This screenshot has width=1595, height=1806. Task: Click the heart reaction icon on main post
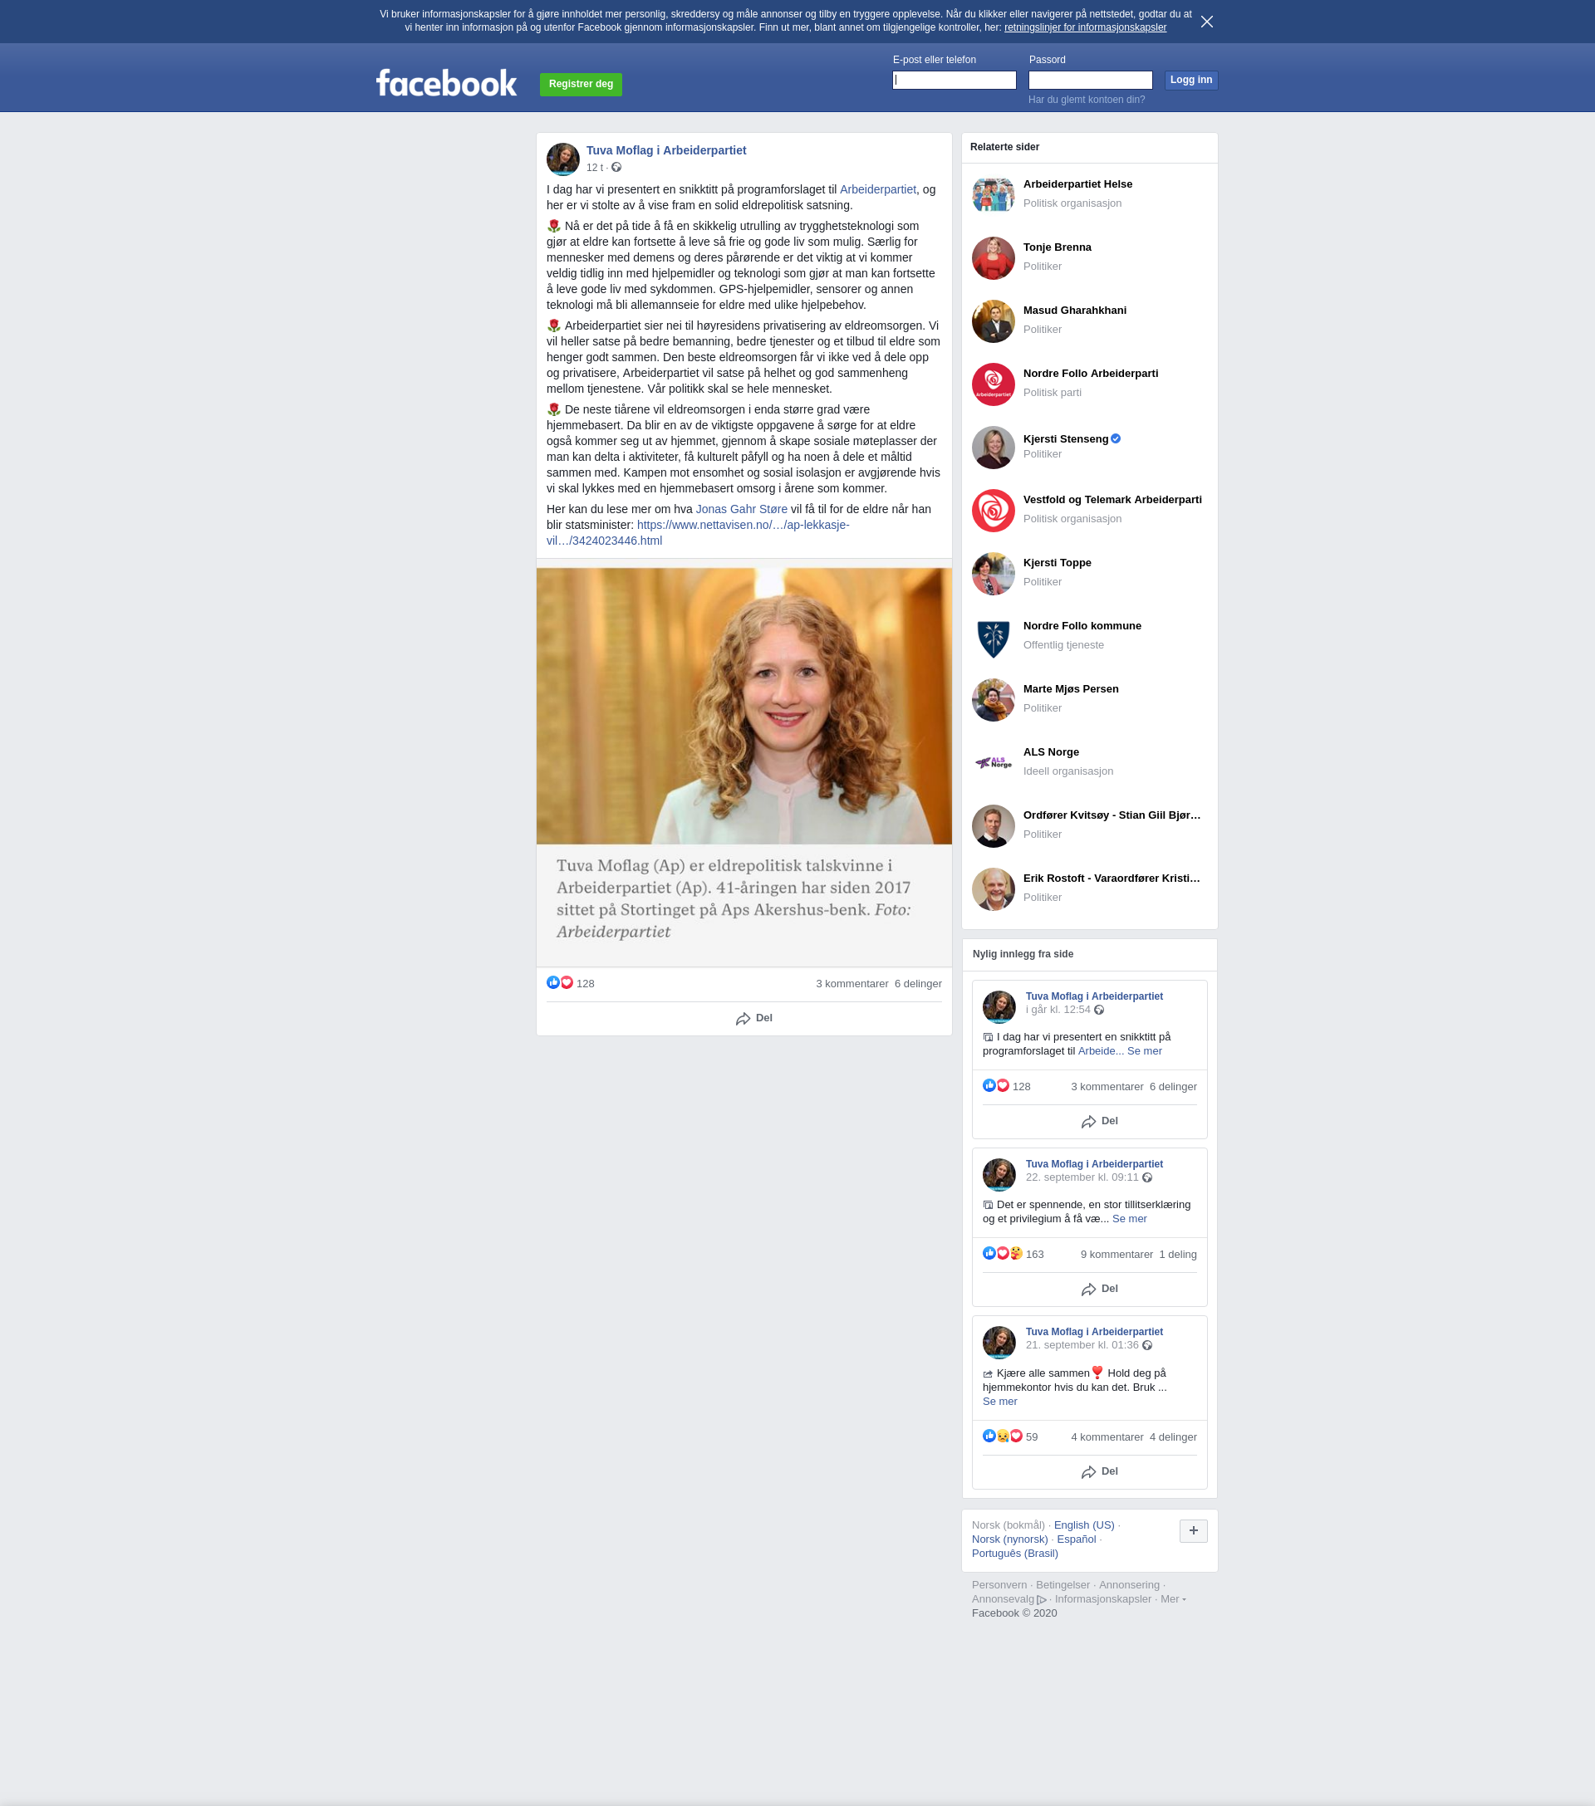(567, 982)
